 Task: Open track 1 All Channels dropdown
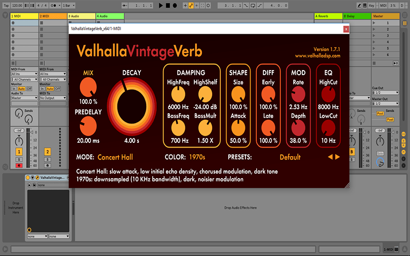point(24,79)
